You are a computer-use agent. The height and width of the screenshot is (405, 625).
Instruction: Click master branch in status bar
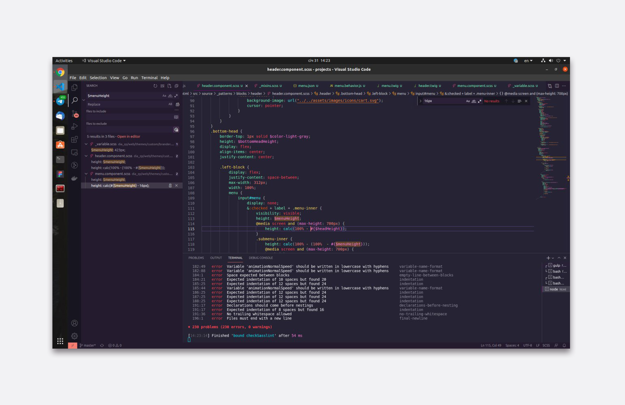coord(88,345)
